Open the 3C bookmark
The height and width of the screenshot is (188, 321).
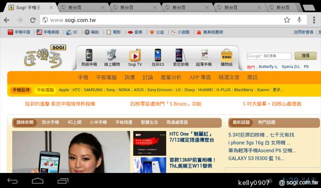pos(72,32)
